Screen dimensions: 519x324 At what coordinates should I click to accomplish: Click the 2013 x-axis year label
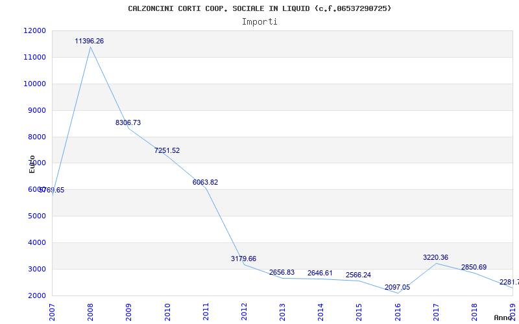(x=282, y=312)
